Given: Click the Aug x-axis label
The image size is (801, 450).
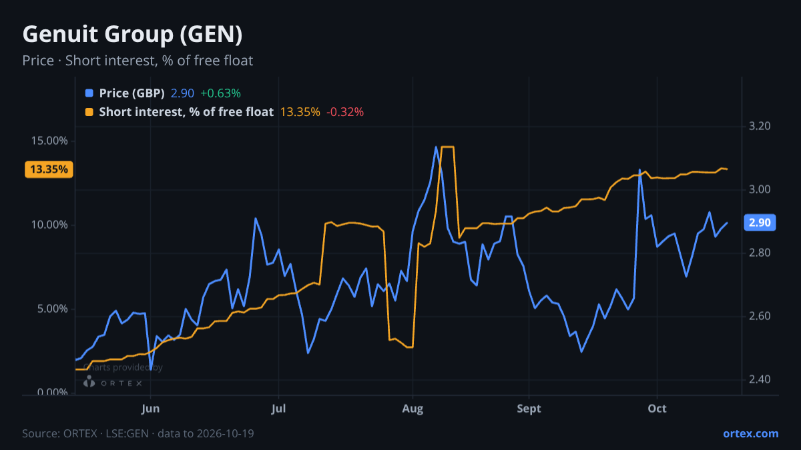Looking at the screenshot, I should 413,408.
